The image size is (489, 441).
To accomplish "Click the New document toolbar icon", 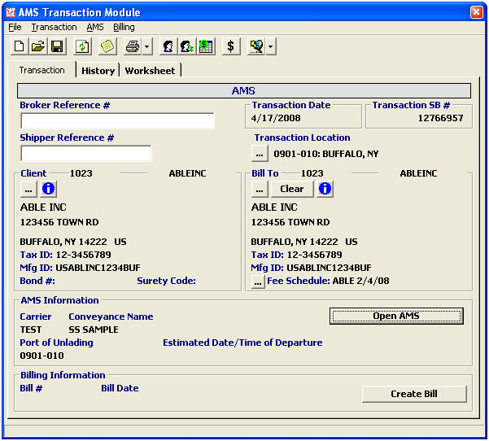I will pyautogui.click(x=19, y=47).
